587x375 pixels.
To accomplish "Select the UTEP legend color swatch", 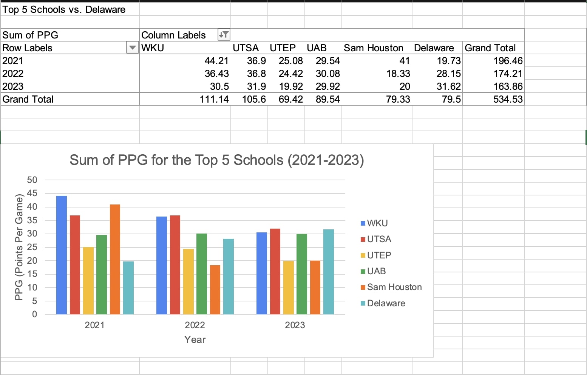I will coord(363,255).
